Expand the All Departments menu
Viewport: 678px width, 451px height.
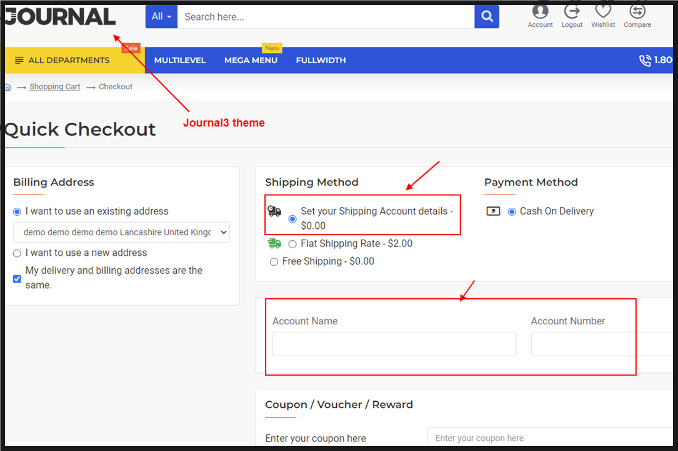(x=62, y=61)
